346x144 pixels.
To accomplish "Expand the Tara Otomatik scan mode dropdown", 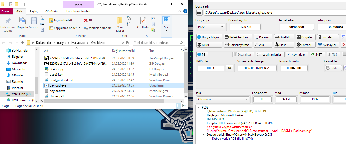I will coord(223,99).
